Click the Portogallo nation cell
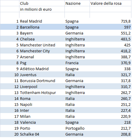Image resolution: width=132 pixels, height=138 pixels. [x=77, y=128]
